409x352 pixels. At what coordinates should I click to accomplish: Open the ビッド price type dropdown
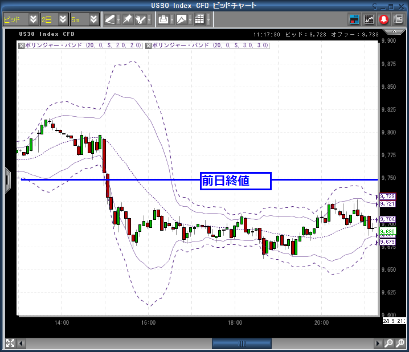[33, 19]
